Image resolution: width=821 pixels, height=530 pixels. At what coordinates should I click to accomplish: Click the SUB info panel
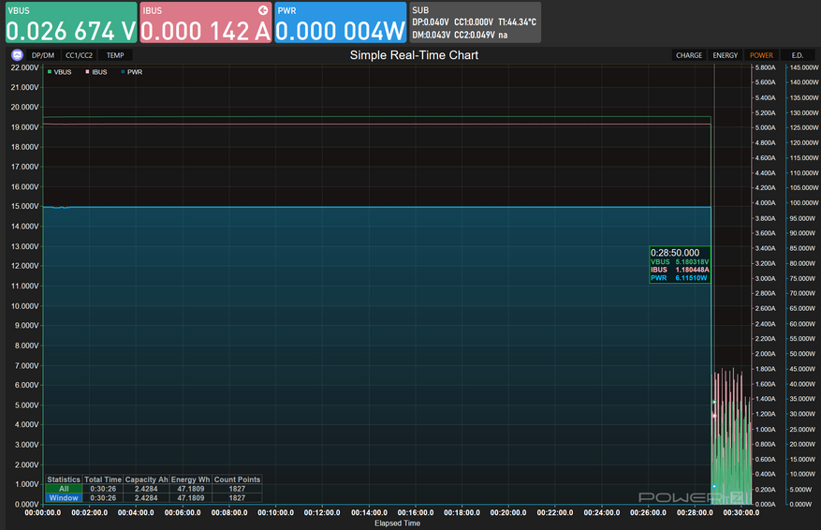tap(475, 22)
